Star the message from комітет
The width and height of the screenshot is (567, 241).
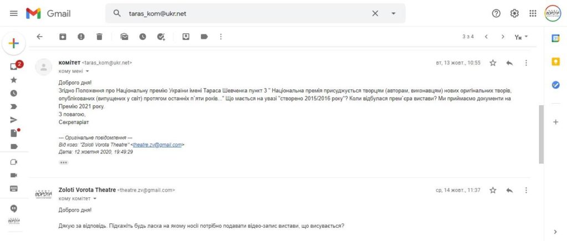tap(493, 63)
